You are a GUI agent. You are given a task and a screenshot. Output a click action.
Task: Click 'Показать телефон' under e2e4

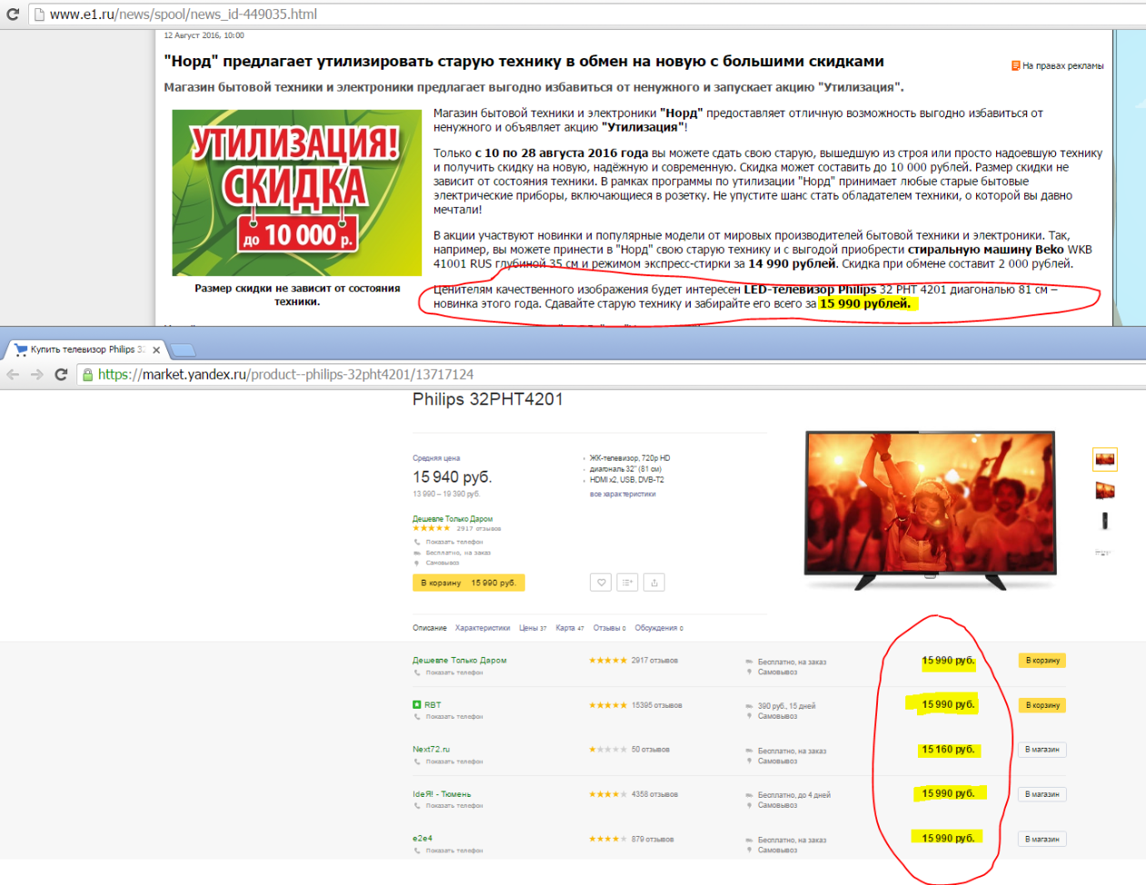click(x=454, y=850)
